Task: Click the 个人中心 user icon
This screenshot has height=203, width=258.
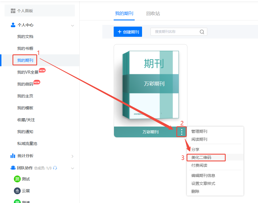Action: [13, 25]
